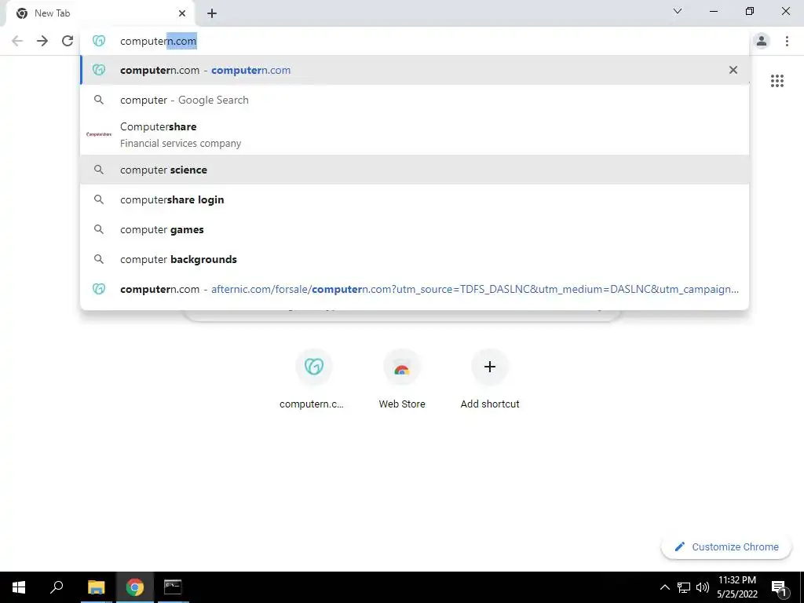
Task: Open the Chrome profile avatar
Action: point(762,41)
